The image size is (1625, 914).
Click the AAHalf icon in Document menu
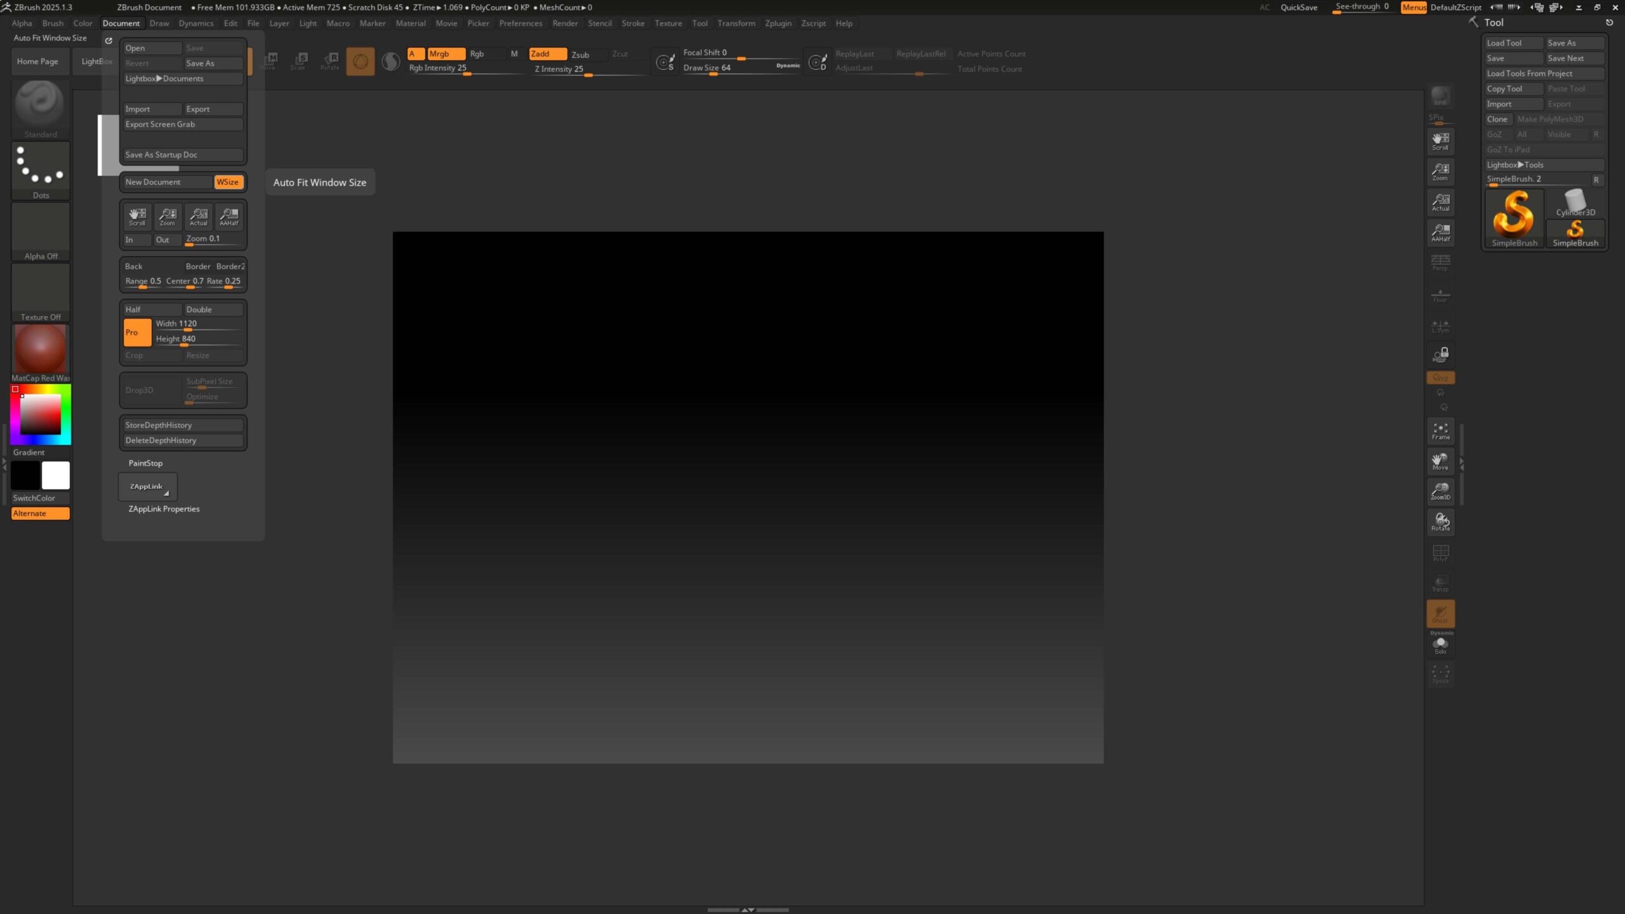229,216
